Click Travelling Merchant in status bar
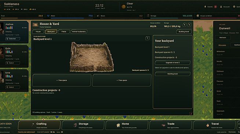Viewport: 240px width, 134px height. (26, 132)
